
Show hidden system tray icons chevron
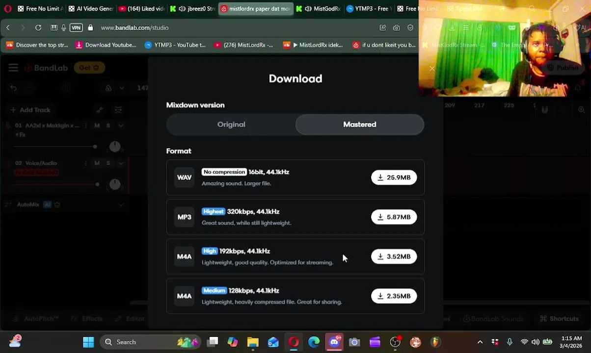click(x=480, y=342)
